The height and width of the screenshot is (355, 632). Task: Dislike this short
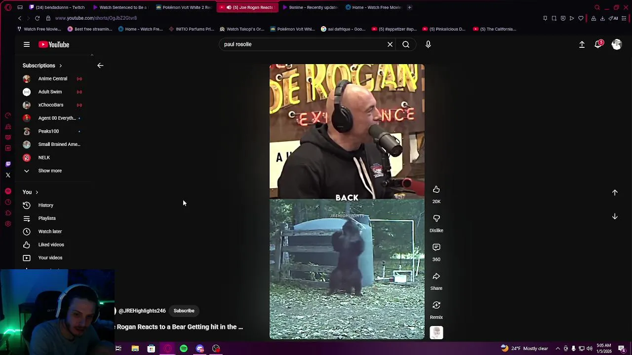click(436, 218)
